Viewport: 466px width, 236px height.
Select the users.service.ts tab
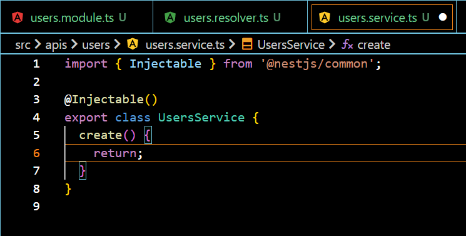pos(382,18)
